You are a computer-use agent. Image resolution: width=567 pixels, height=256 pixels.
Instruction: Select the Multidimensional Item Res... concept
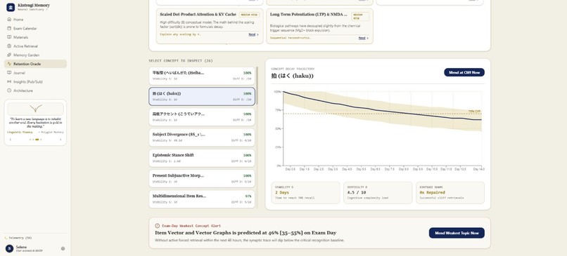point(202,199)
